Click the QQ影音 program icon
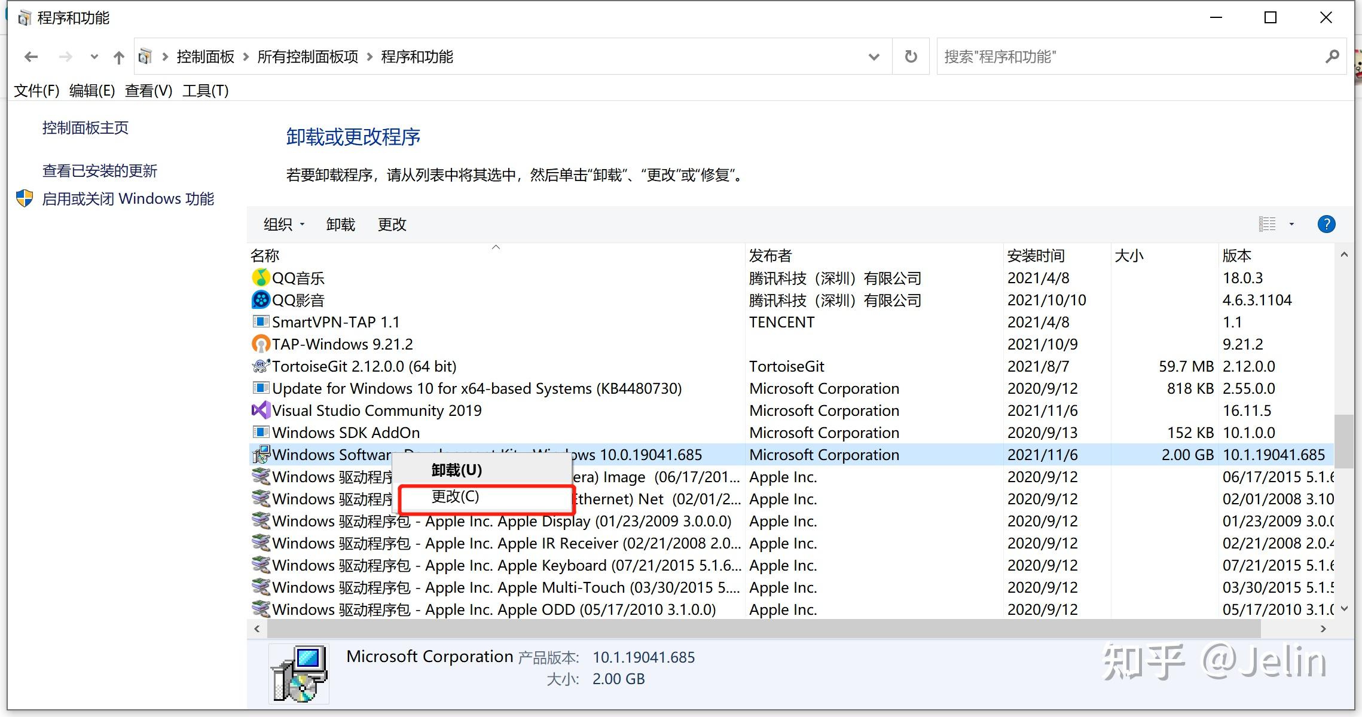This screenshot has width=1362, height=717. (x=261, y=300)
